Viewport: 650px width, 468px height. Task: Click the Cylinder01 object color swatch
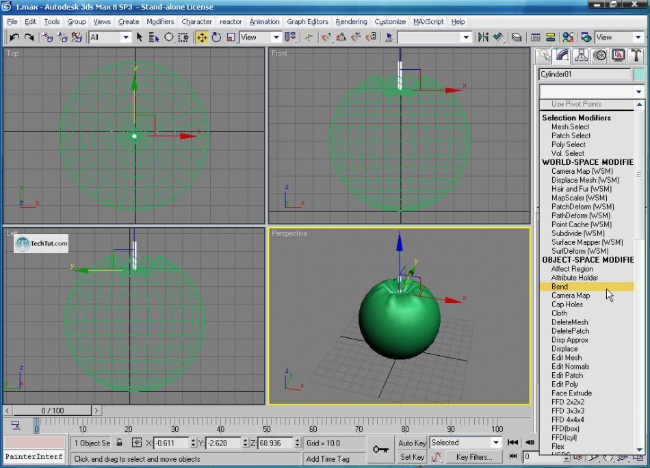[639, 74]
